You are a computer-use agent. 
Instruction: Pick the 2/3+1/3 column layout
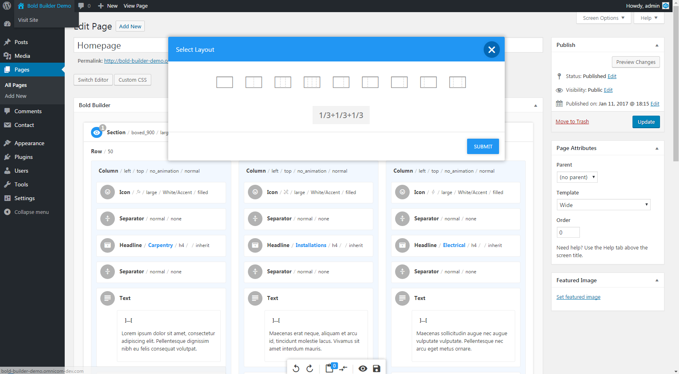pyautogui.click(x=341, y=82)
